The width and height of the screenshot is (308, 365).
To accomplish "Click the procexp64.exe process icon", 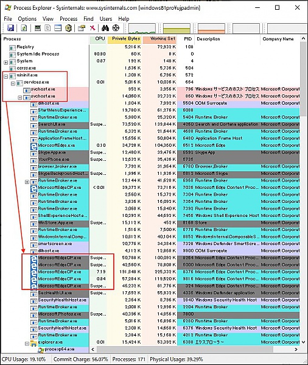I will 41,350.
